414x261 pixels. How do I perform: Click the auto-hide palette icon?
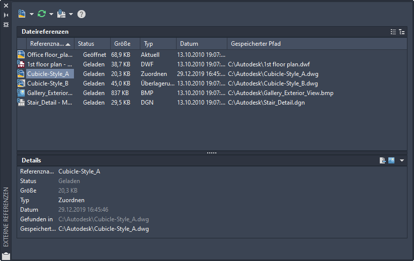click(6, 15)
